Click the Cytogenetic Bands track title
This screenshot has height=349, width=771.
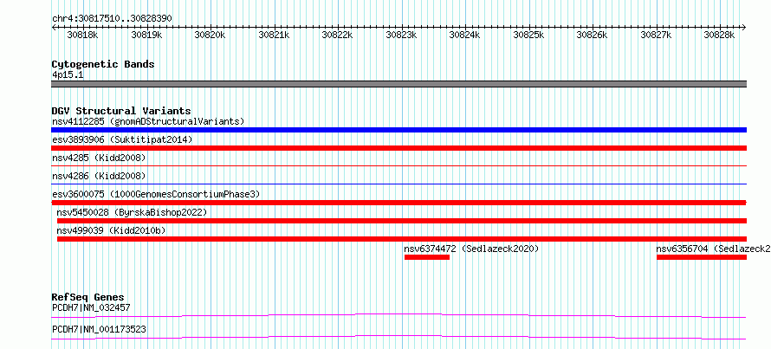[x=103, y=64]
